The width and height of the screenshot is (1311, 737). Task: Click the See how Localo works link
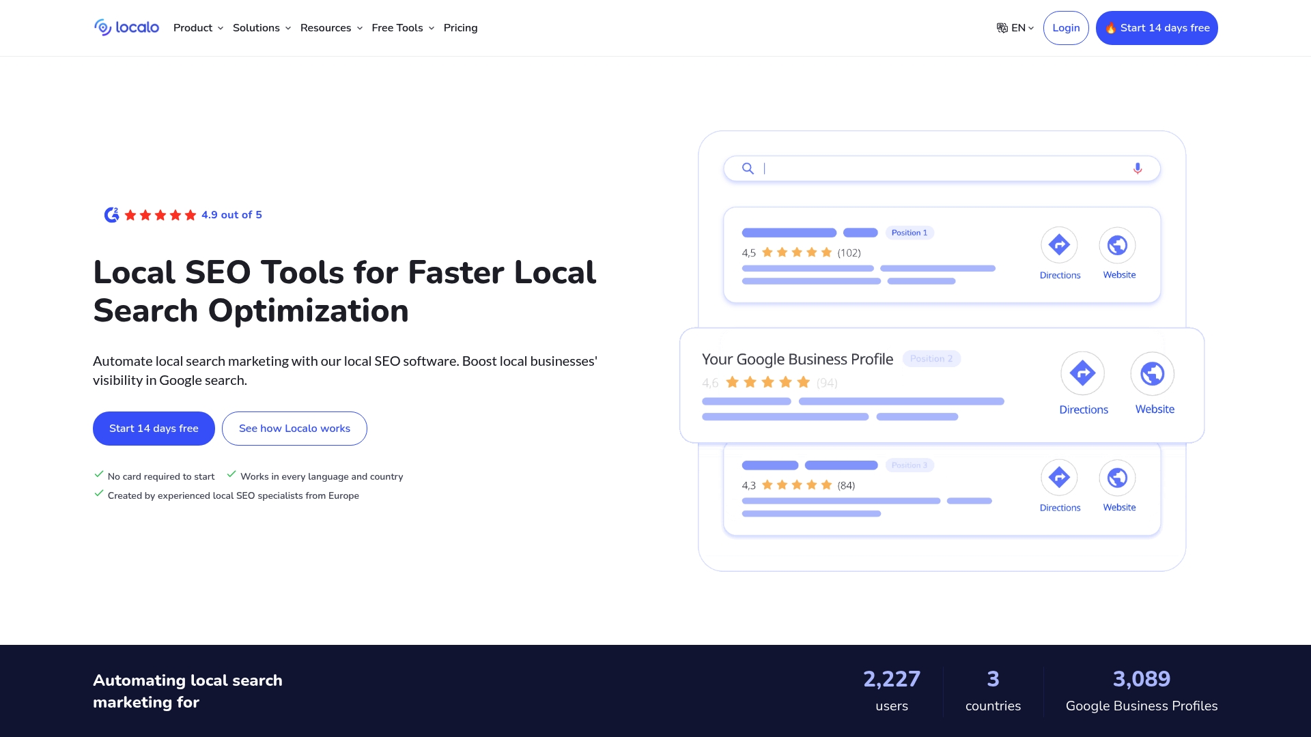pos(294,428)
